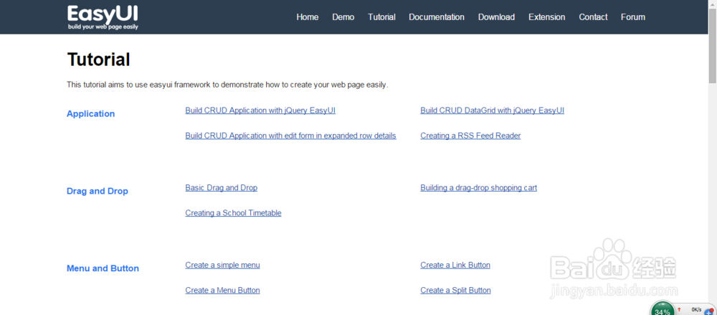Click the Drag and Drop section heading
This screenshot has width=717, height=315.
tap(98, 191)
